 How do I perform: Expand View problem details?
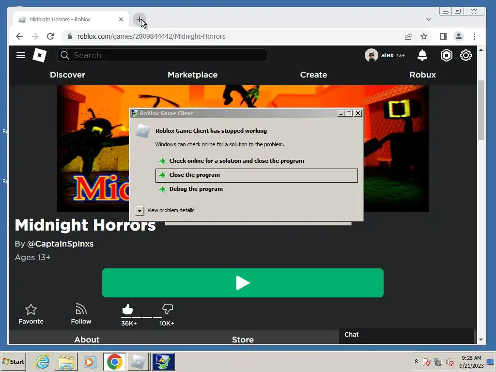[139, 210]
